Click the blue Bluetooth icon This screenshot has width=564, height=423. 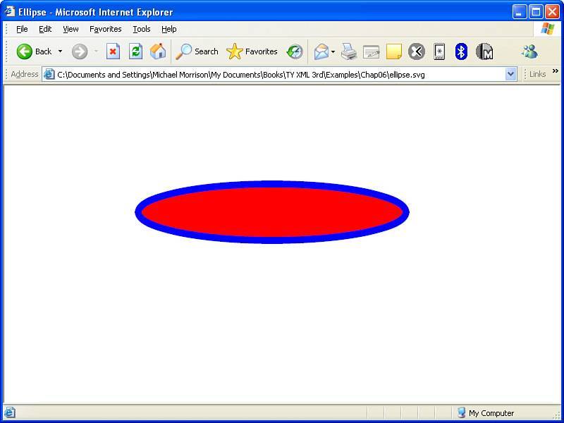pos(461,51)
